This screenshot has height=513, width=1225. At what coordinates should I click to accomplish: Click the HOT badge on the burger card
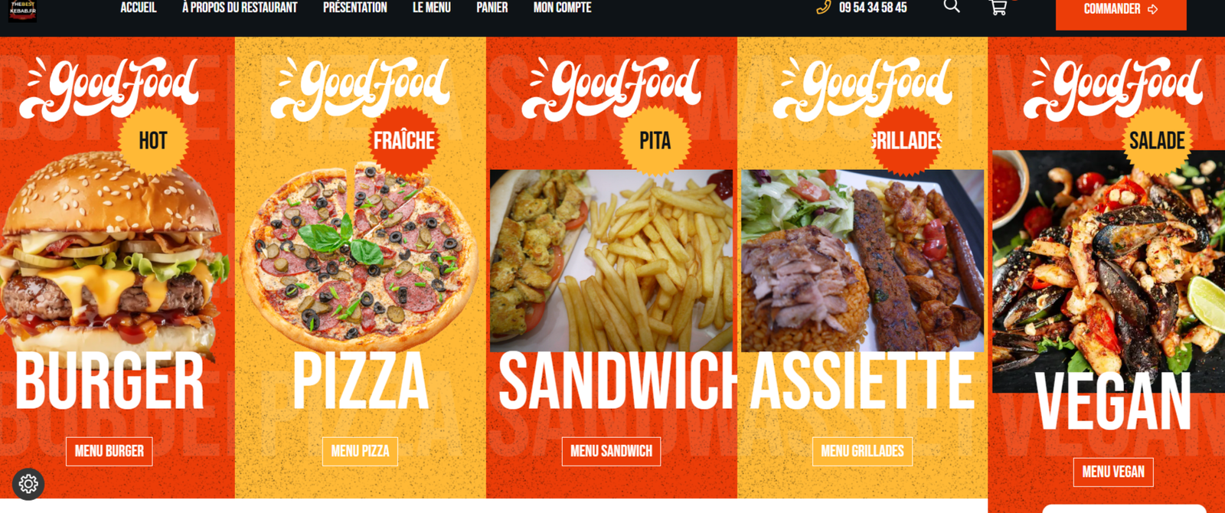click(x=153, y=141)
